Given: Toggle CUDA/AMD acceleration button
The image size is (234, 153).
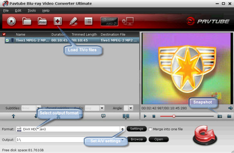Looking at the screenshot, I should [x=109, y=21].
